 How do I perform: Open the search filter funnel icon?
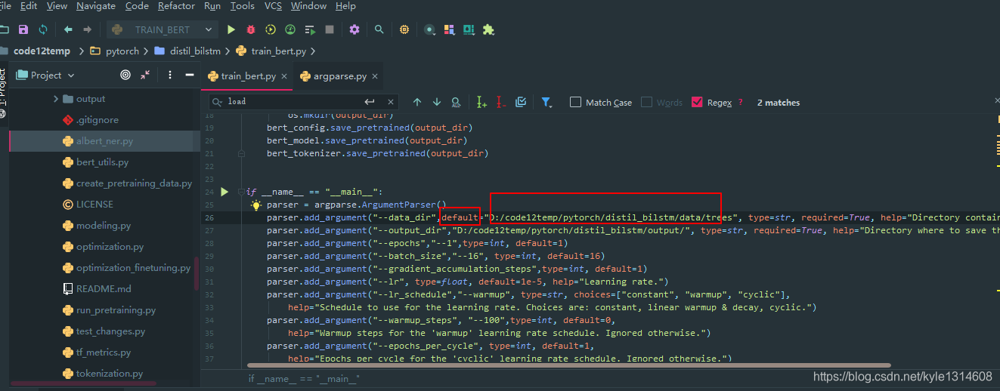click(546, 102)
